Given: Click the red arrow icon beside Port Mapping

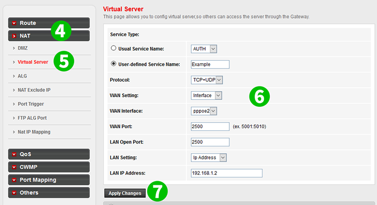Looking at the screenshot, I should tap(14, 180).
